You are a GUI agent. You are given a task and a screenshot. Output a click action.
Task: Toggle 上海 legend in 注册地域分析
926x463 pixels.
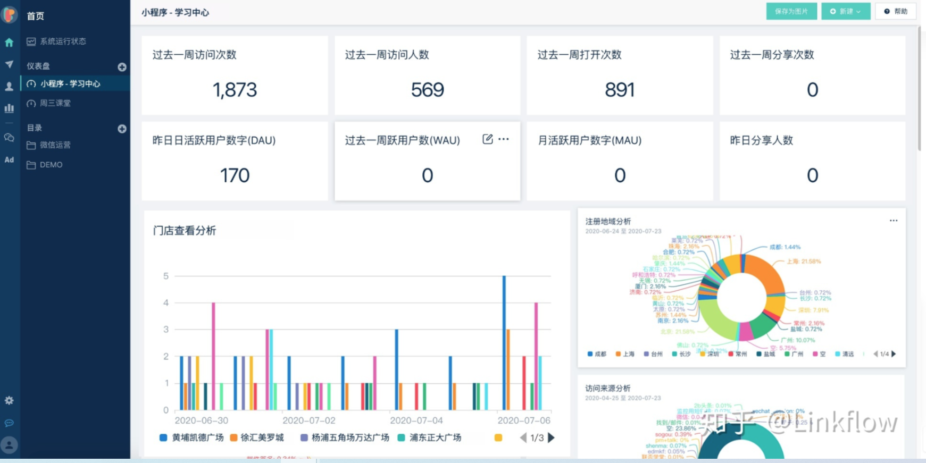point(625,354)
